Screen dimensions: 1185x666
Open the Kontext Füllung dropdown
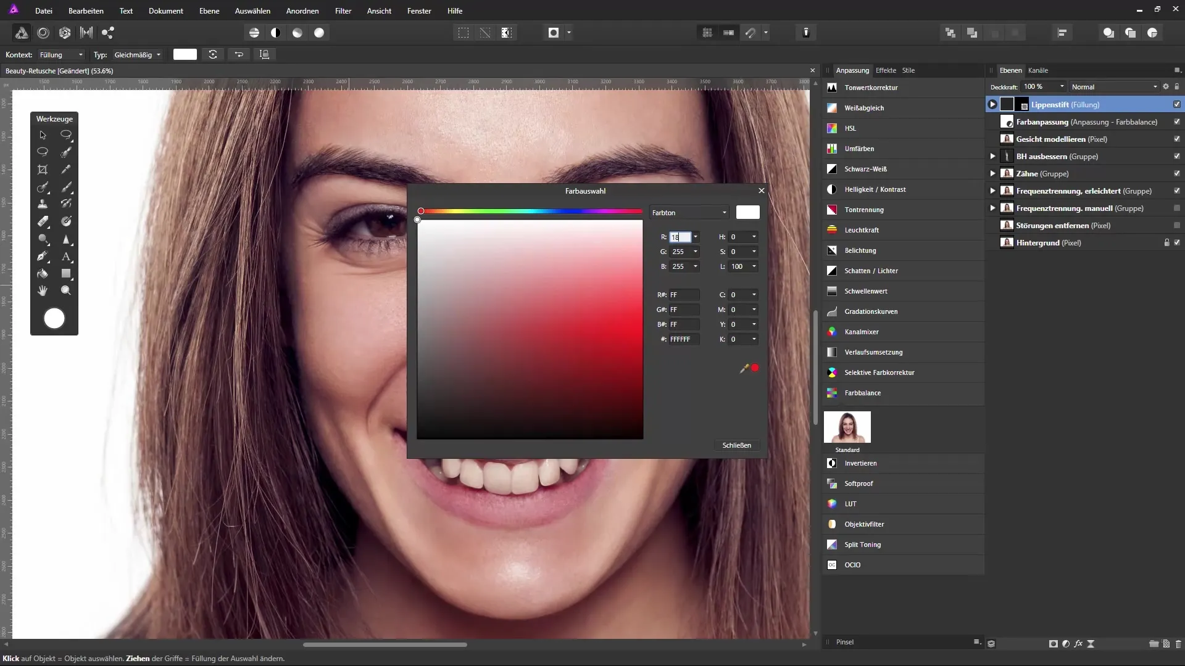60,55
